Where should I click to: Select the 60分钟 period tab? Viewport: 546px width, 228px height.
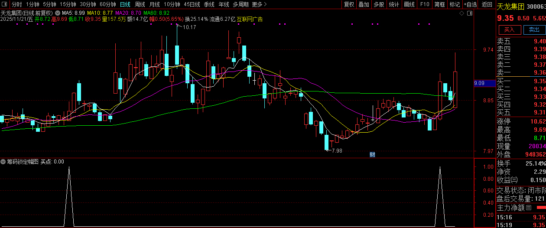(x=107, y=4)
